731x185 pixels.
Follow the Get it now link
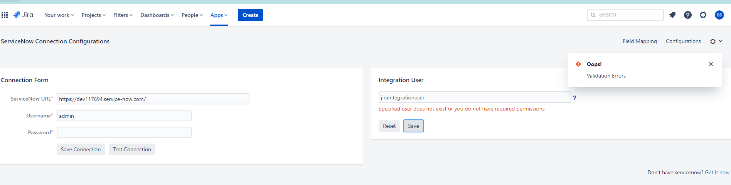717,172
